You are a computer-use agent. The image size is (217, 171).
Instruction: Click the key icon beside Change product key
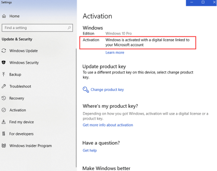(x=86, y=90)
